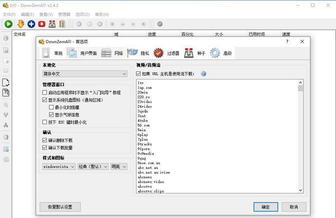Select the 1tv entry in host list
336x218 pixels.
tap(141, 83)
